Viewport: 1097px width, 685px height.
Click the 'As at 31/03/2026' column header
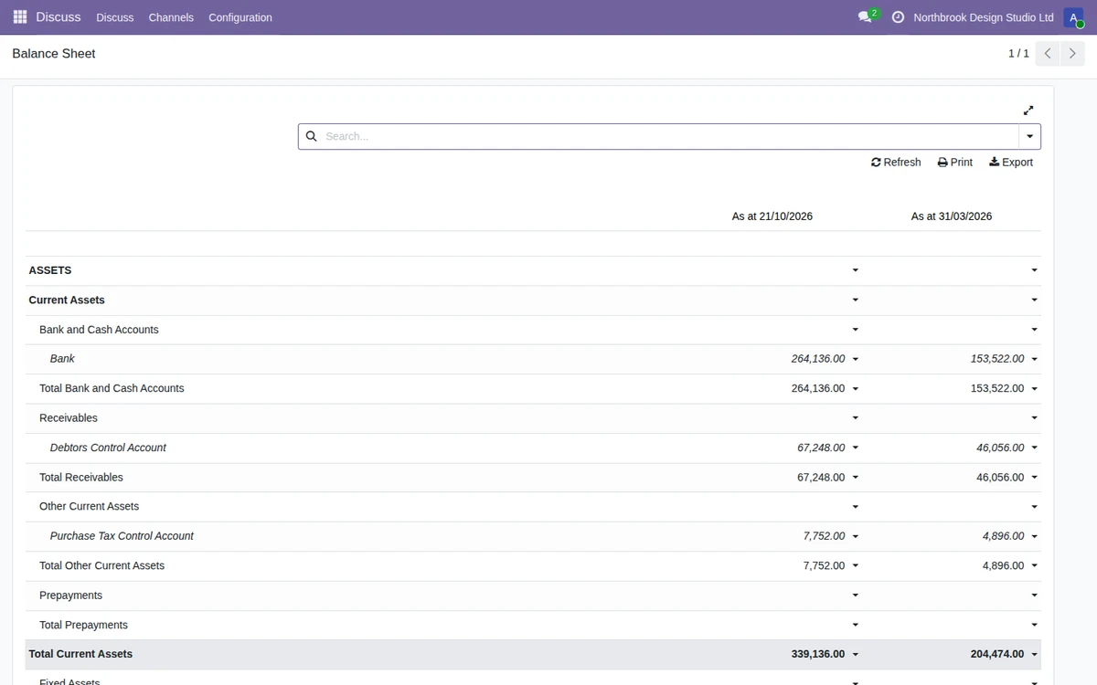(952, 216)
